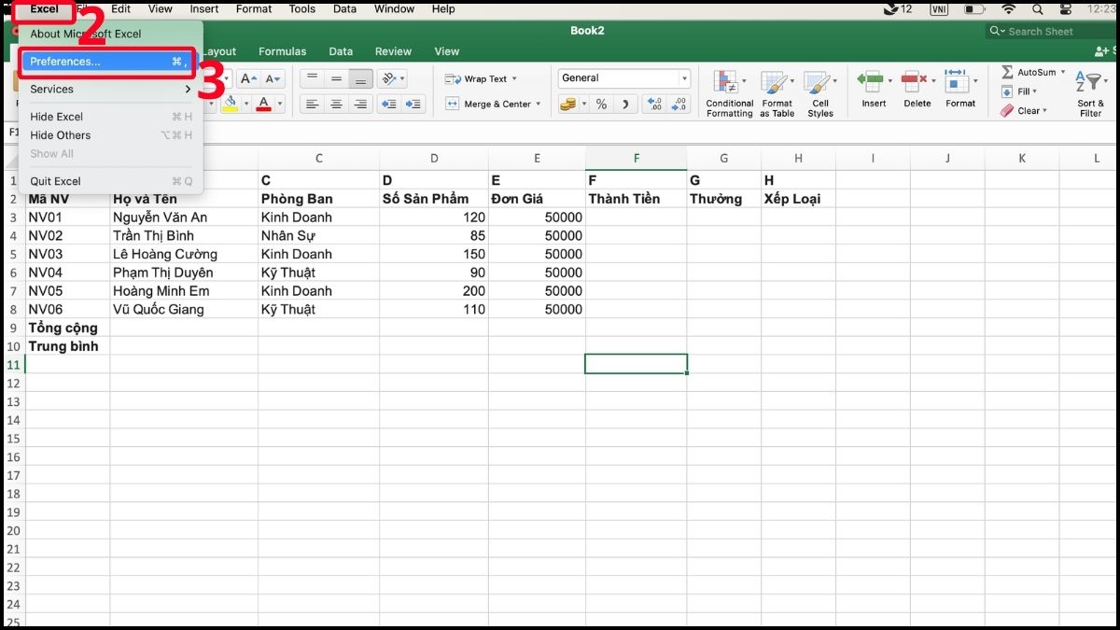This screenshot has height=630, width=1120.
Task: Apply the red font color swatch
Action: 264,105
